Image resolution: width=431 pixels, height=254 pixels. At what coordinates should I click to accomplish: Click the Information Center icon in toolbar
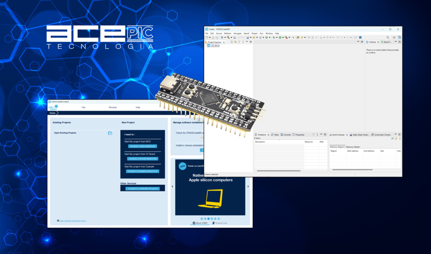[x=360, y=38]
